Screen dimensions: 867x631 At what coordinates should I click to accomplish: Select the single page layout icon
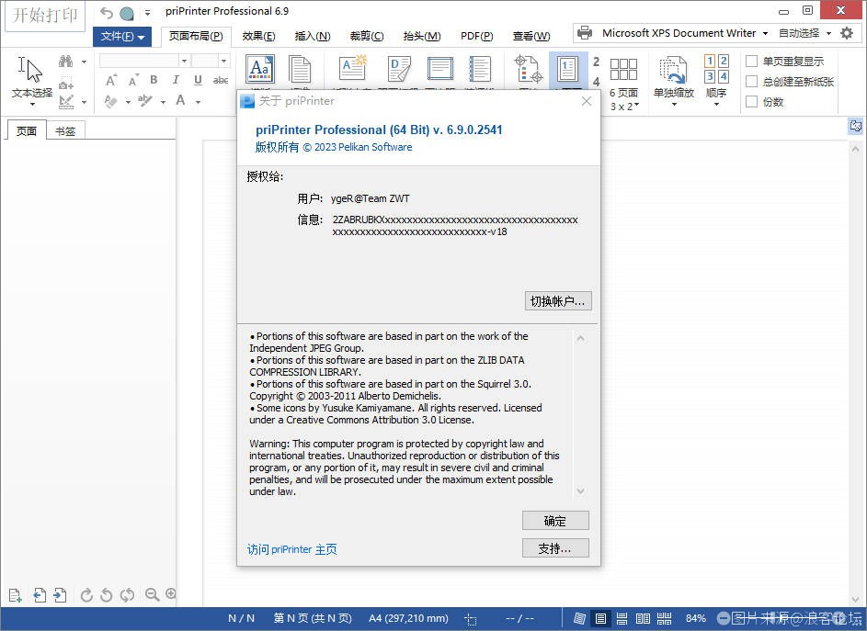click(568, 69)
